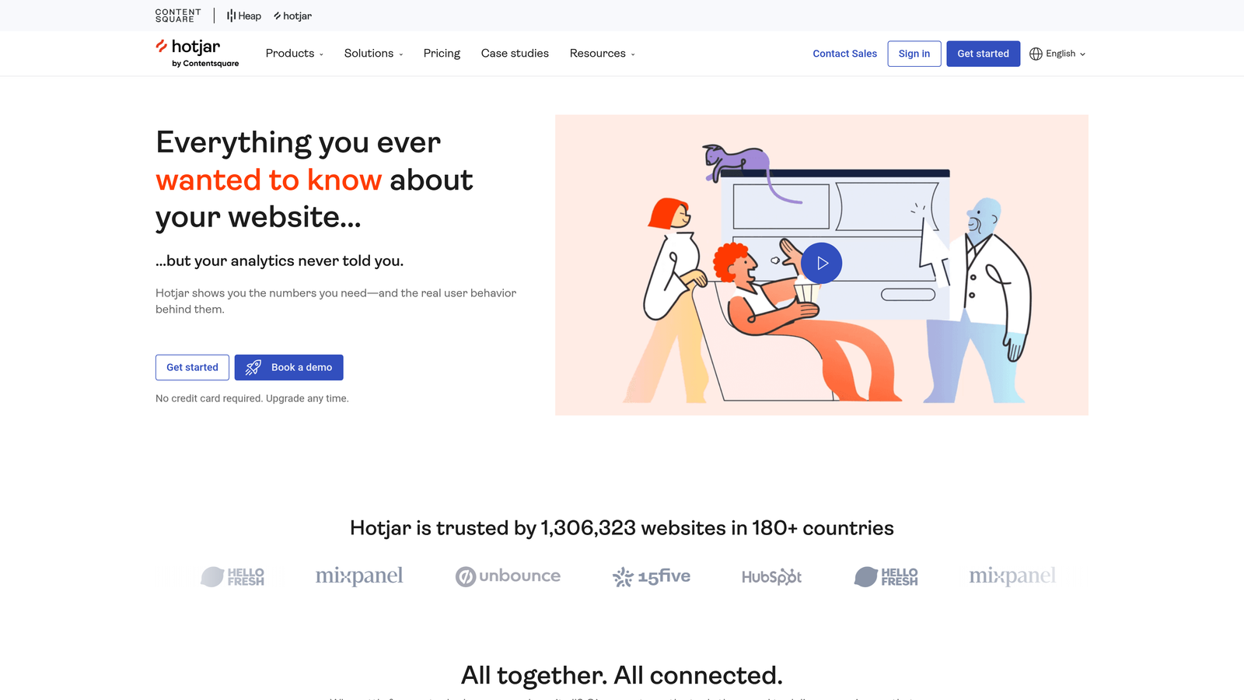Click the rocket icon on Book a demo
Image resolution: width=1244 pixels, height=700 pixels.
[252, 367]
